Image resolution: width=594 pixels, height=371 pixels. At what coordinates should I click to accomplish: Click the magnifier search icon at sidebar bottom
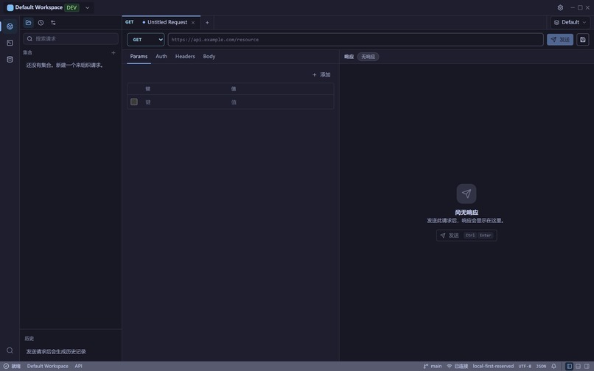click(x=10, y=350)
